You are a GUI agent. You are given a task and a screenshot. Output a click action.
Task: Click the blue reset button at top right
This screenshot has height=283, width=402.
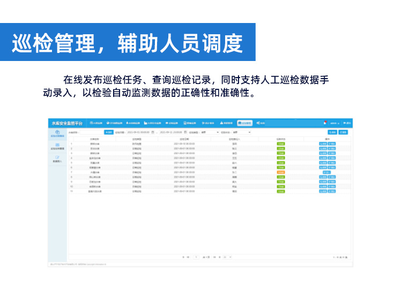(343, 132)
